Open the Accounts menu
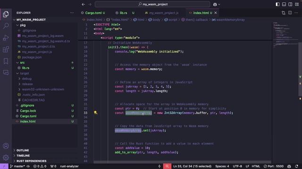 [6, 146]
